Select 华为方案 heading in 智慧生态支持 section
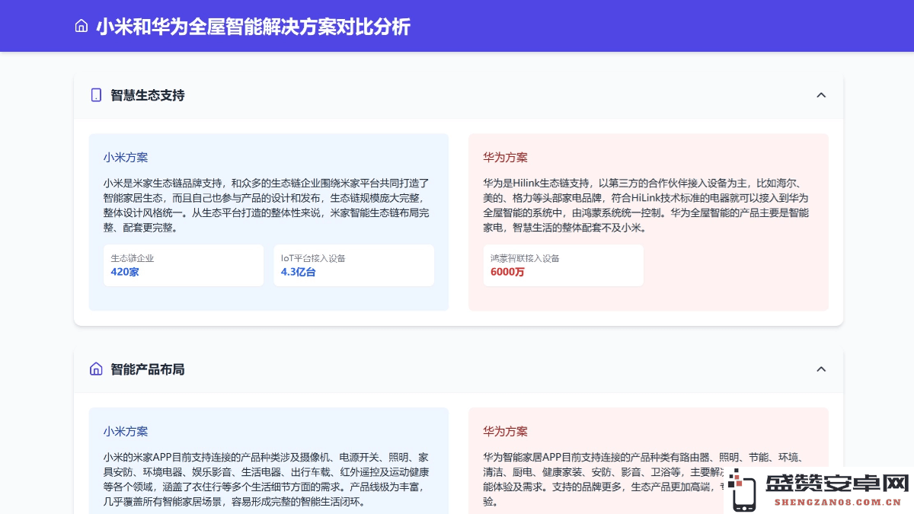914x514 pixels. pos(505,158)
